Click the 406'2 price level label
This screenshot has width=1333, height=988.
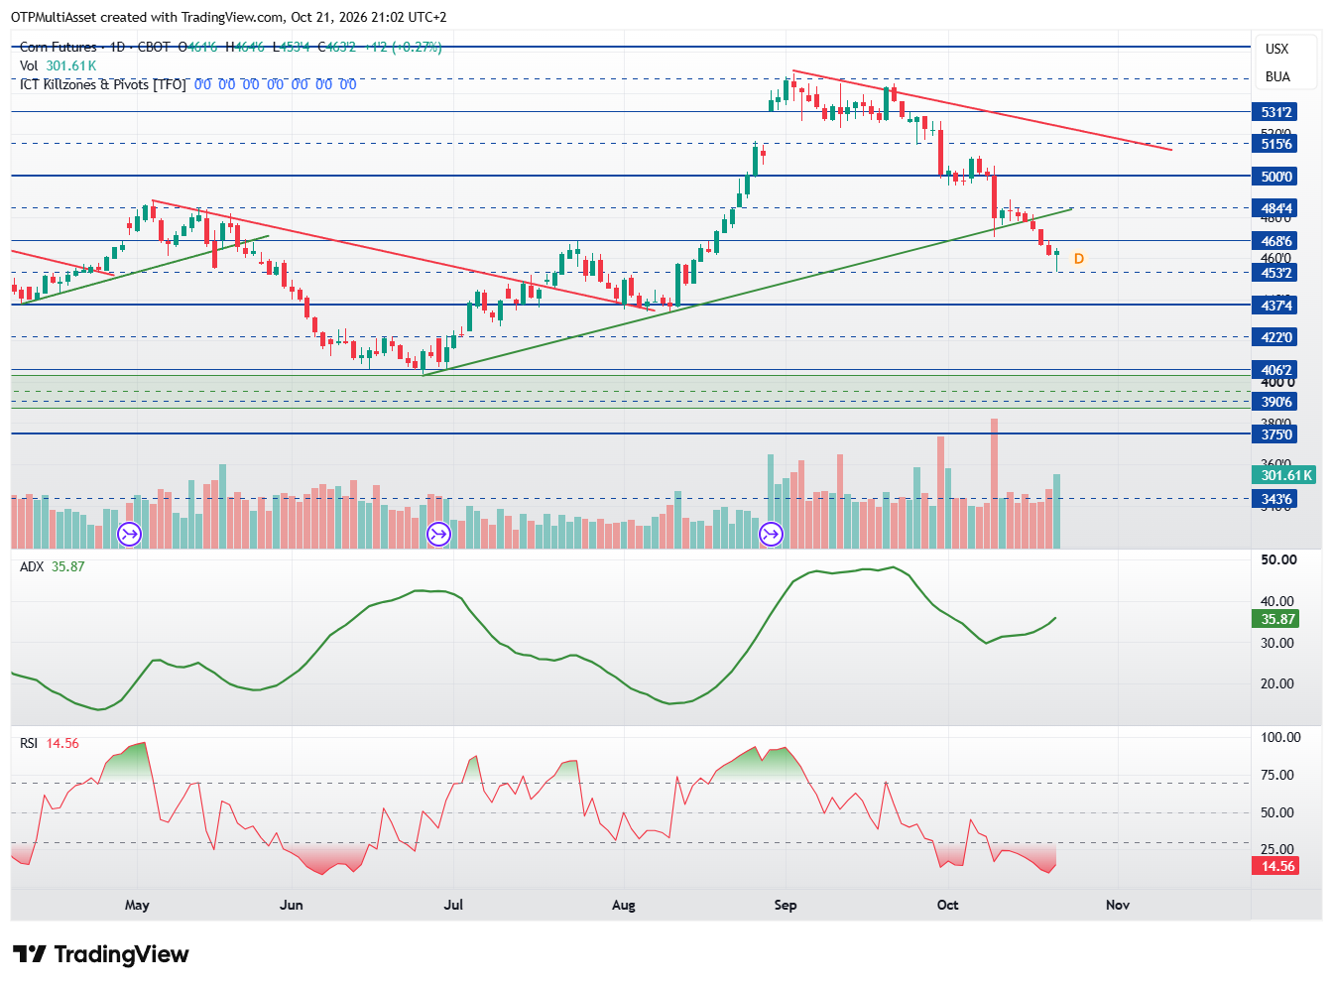(1275, 370)
